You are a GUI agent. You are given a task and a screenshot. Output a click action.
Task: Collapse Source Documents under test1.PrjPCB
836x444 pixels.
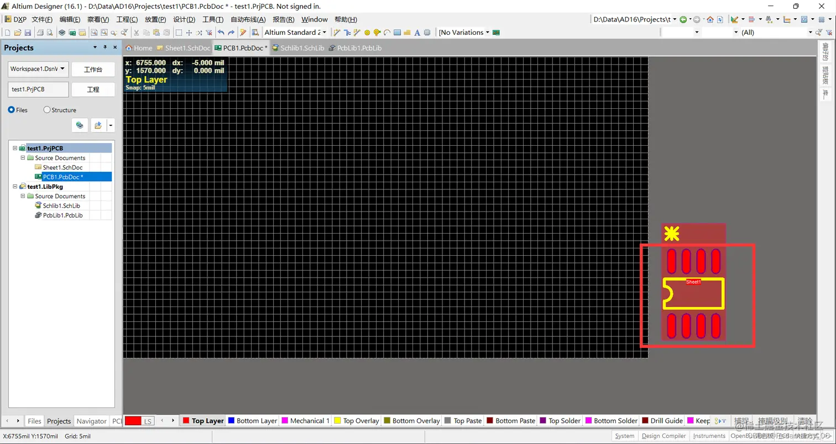tap(23, 158)
